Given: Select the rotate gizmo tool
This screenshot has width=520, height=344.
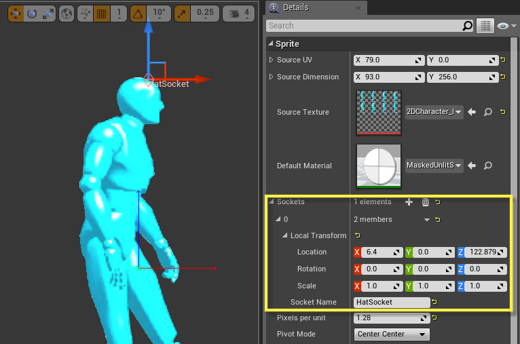Looking at the screenshot, I should coord(31,13).
